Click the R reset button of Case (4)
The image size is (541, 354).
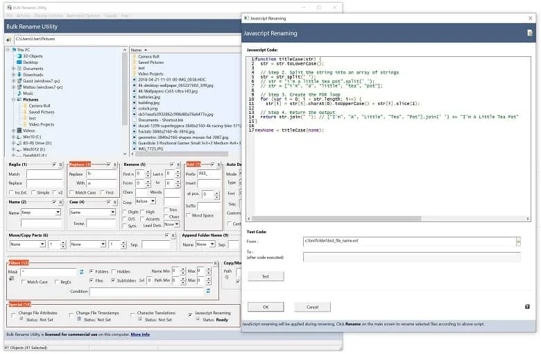pos(115,202)
